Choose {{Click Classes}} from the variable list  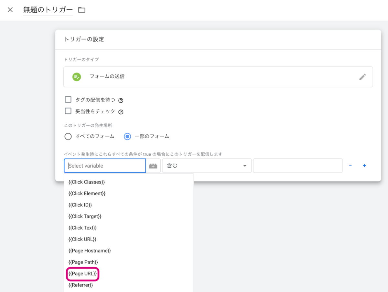(x=87, y=182)
